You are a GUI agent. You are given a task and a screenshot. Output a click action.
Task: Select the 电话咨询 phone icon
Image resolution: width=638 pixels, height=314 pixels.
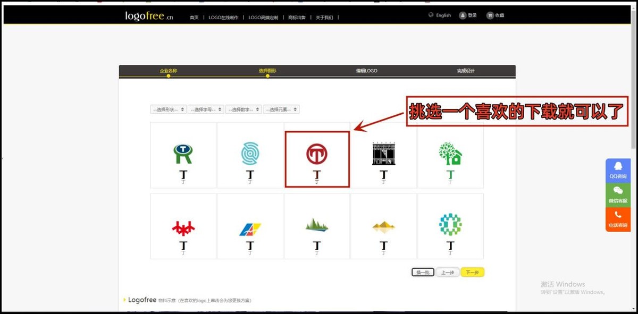pyautogui.click(x=617, y=215)
